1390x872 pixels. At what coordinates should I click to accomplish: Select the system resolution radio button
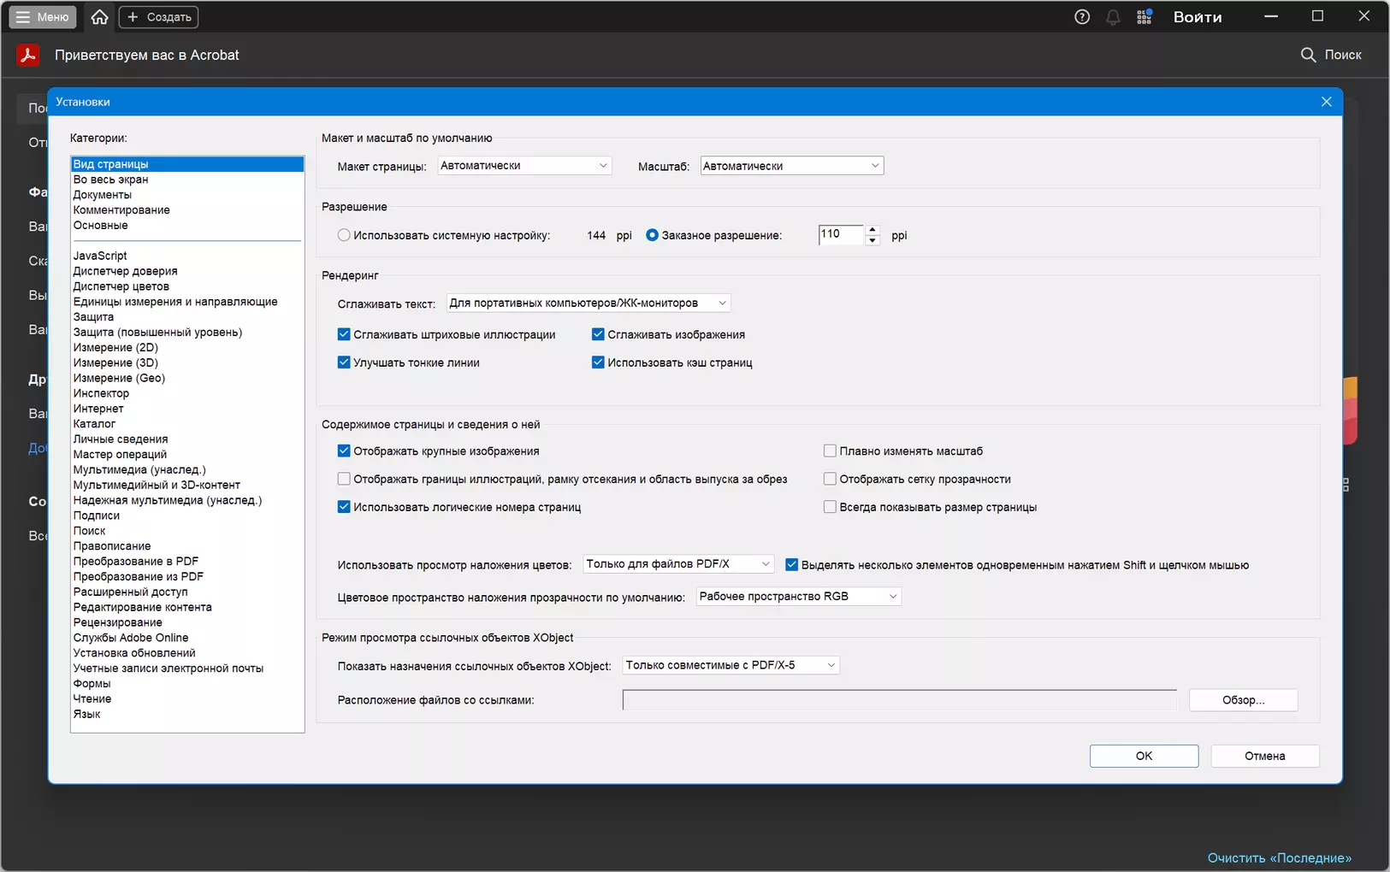point(344,235)
